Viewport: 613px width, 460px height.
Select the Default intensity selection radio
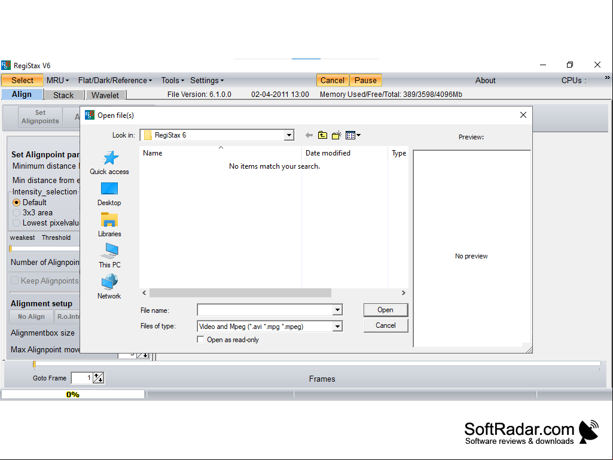(16, 203)
